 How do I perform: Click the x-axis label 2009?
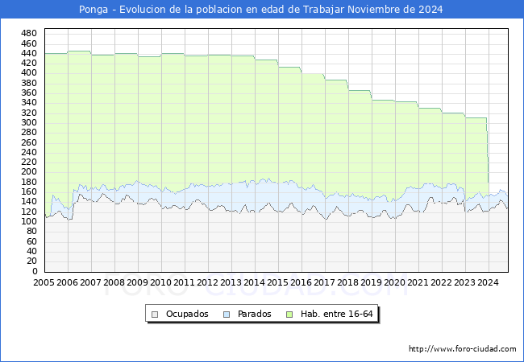click(x=137, y=282)
